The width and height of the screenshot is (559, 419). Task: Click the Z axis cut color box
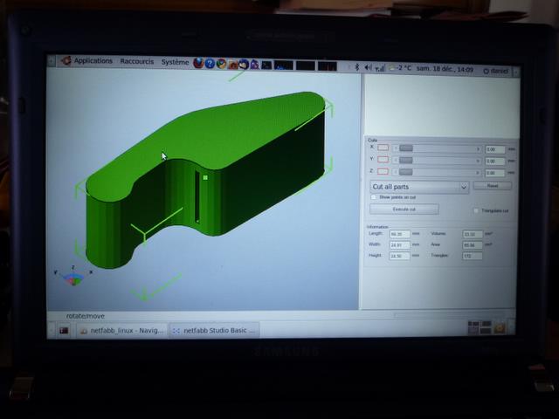(x=383, y=173)
